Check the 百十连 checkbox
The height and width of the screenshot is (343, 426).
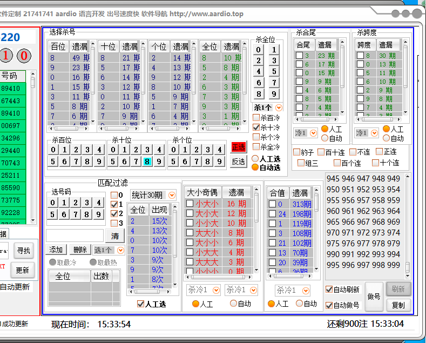point(321,152)
